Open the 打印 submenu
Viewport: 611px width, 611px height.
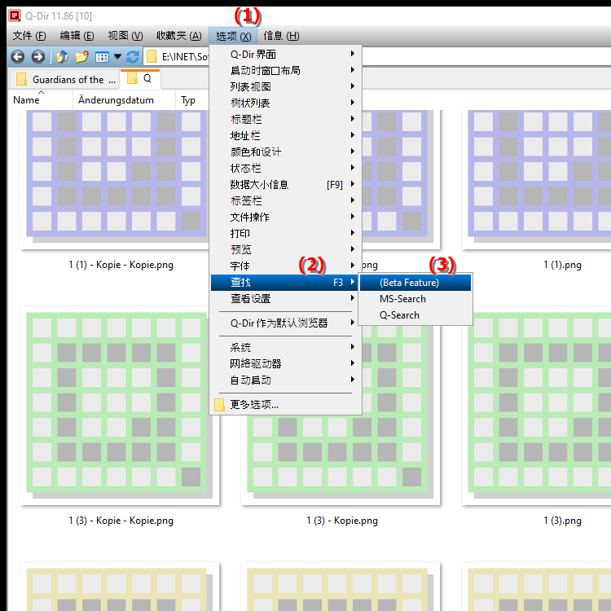(285, 234)
